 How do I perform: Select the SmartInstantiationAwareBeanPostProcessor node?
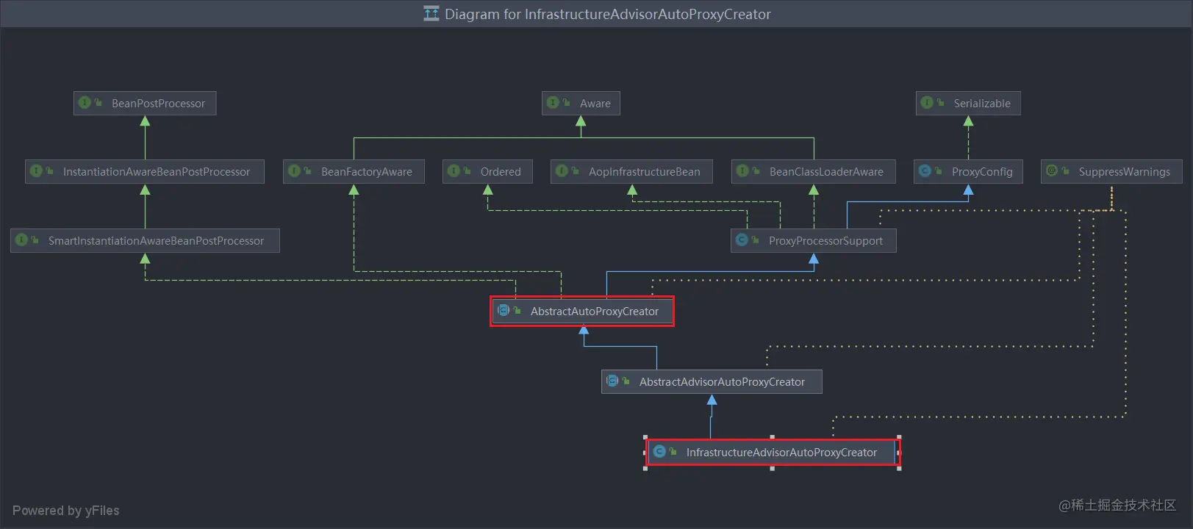[x=145, y=240]
